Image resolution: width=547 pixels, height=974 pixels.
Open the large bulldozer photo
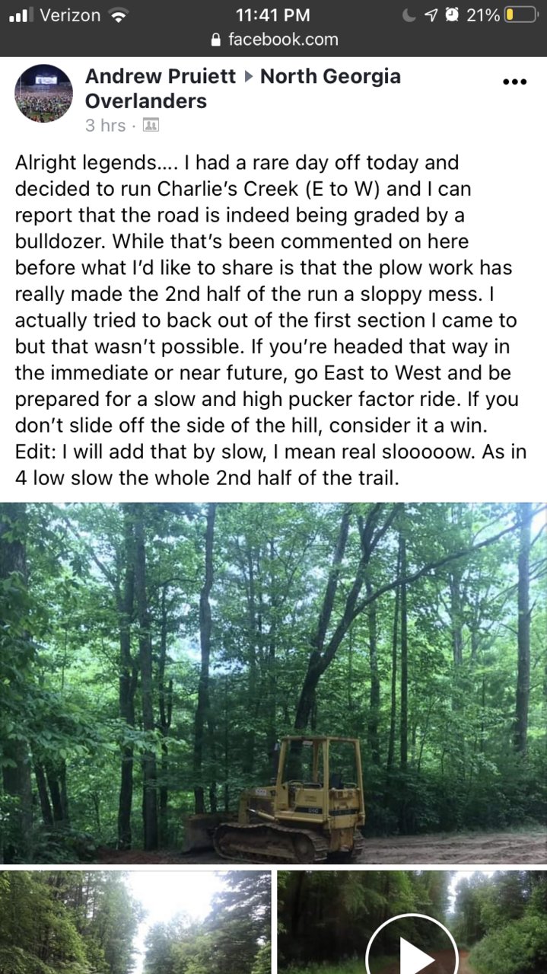tap(273, 683)
